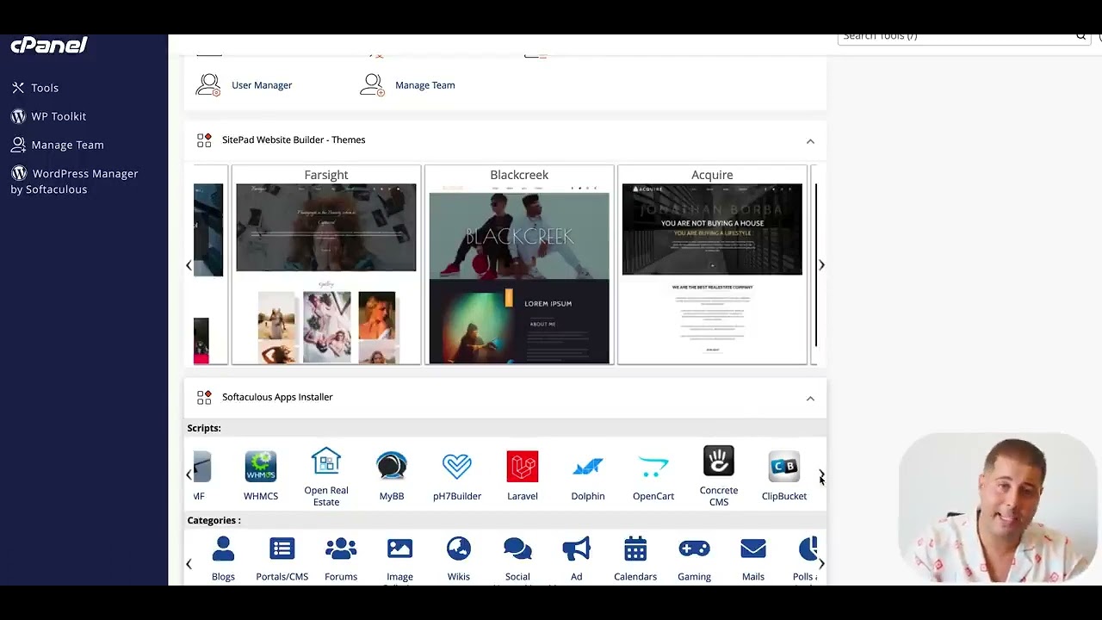The height and width of the screenshot is (620, 1102).
Task: Click the WP Toolkit WordPress icon
Action: 18,116
